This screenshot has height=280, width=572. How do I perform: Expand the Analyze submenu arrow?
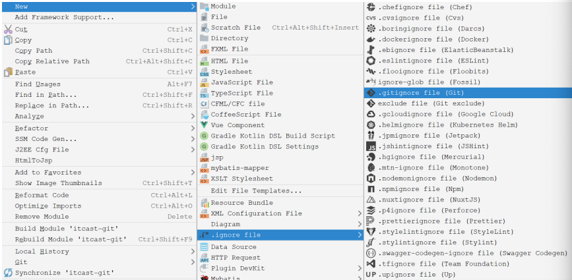193,117
